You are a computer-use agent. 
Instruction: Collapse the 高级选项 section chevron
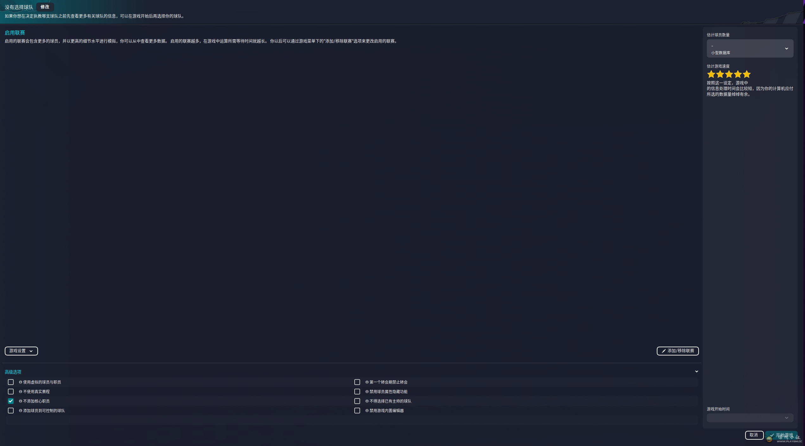click(x=697, y=371)
